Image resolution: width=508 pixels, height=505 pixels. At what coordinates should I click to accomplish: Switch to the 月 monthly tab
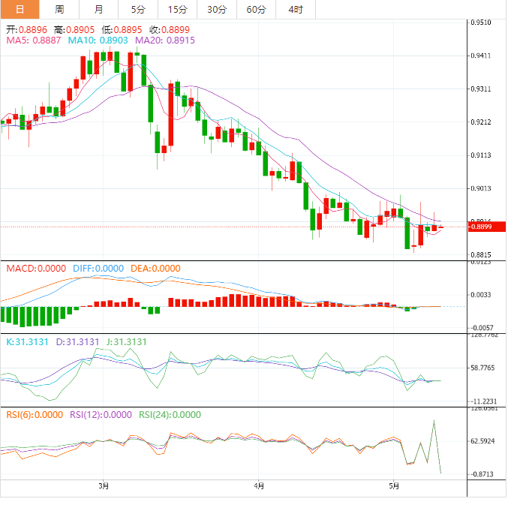click(x=99, y=9)
